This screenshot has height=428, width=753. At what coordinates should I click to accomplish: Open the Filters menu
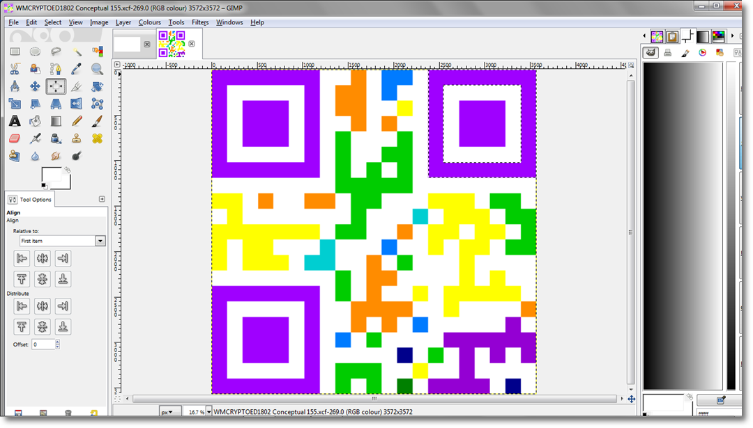pyautogui.click(x=200, y=22)
